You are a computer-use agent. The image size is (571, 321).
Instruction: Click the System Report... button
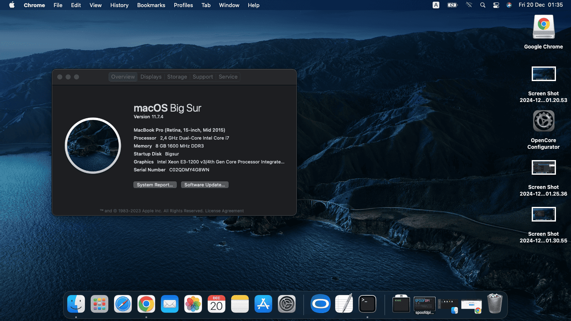(155, 185)
